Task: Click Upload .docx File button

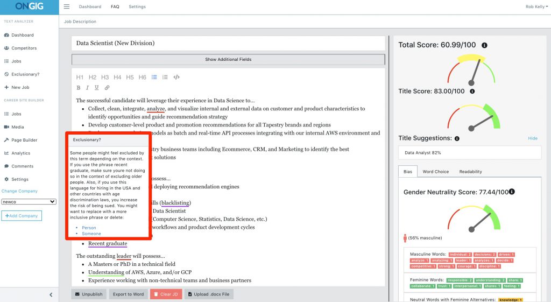Action: pos(209,294)
